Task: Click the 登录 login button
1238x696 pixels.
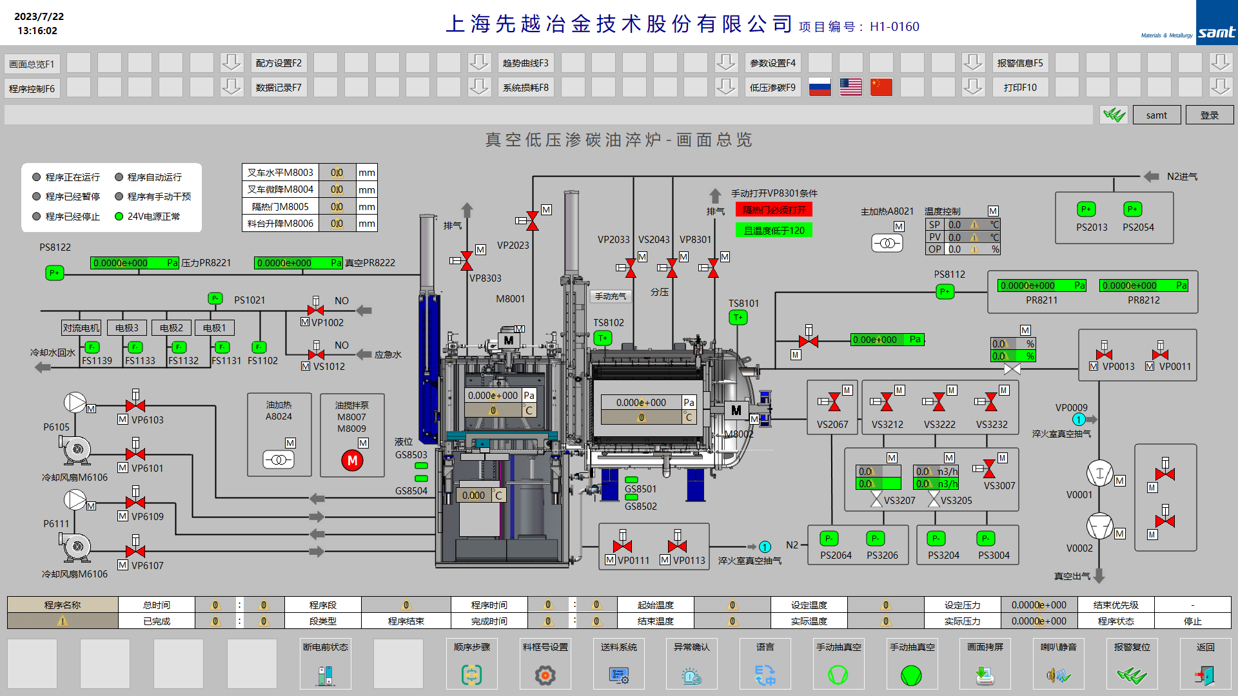Action: coord(1209,115)
